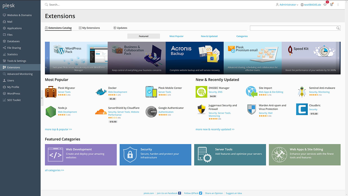This screenshot has height=196, width=348.
Task: Click the Cloudbric blue C icon
Action: point(302,109)
